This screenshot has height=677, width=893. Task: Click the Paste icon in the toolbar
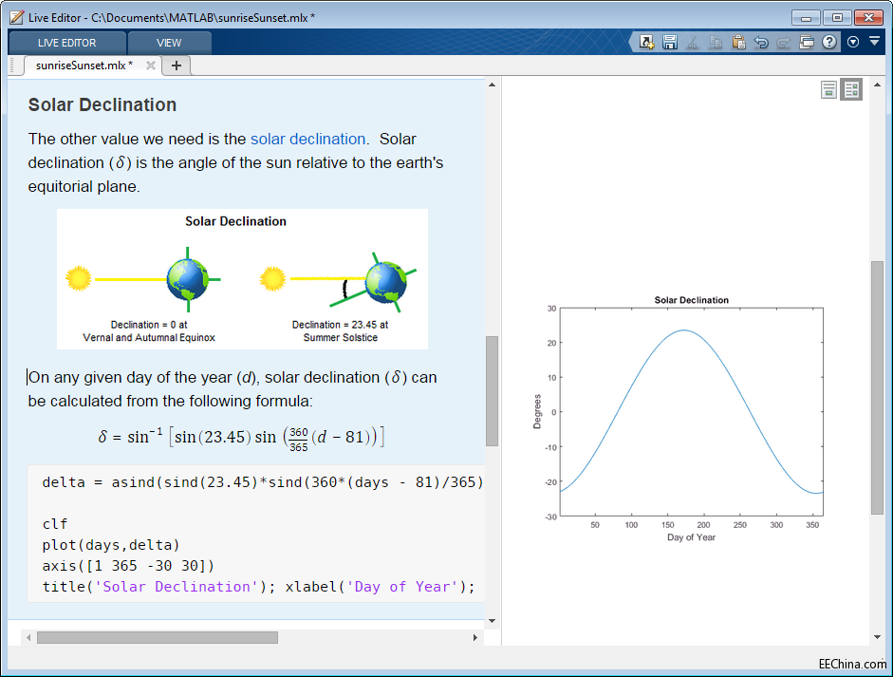point(739,42)
